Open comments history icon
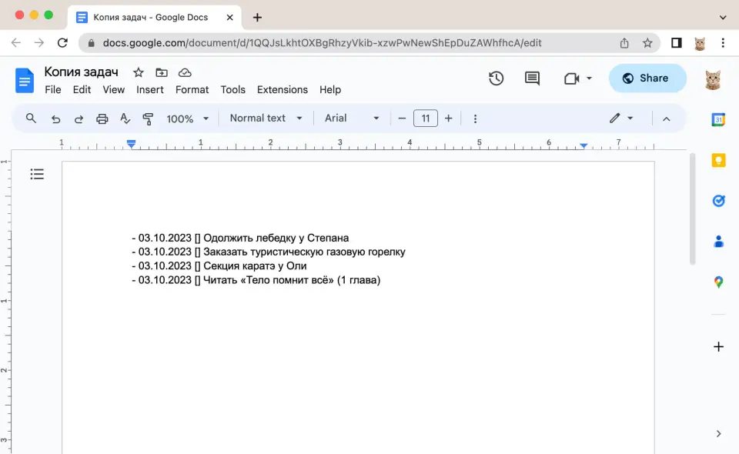Image resolution: width=739 pixels, height=454 pixels. click(532, 78)
